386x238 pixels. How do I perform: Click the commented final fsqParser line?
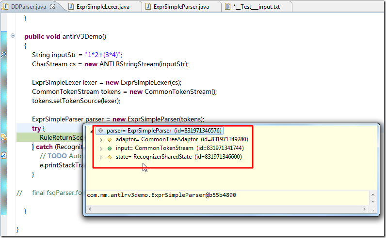pyautogui.click(x=49, y=193)
